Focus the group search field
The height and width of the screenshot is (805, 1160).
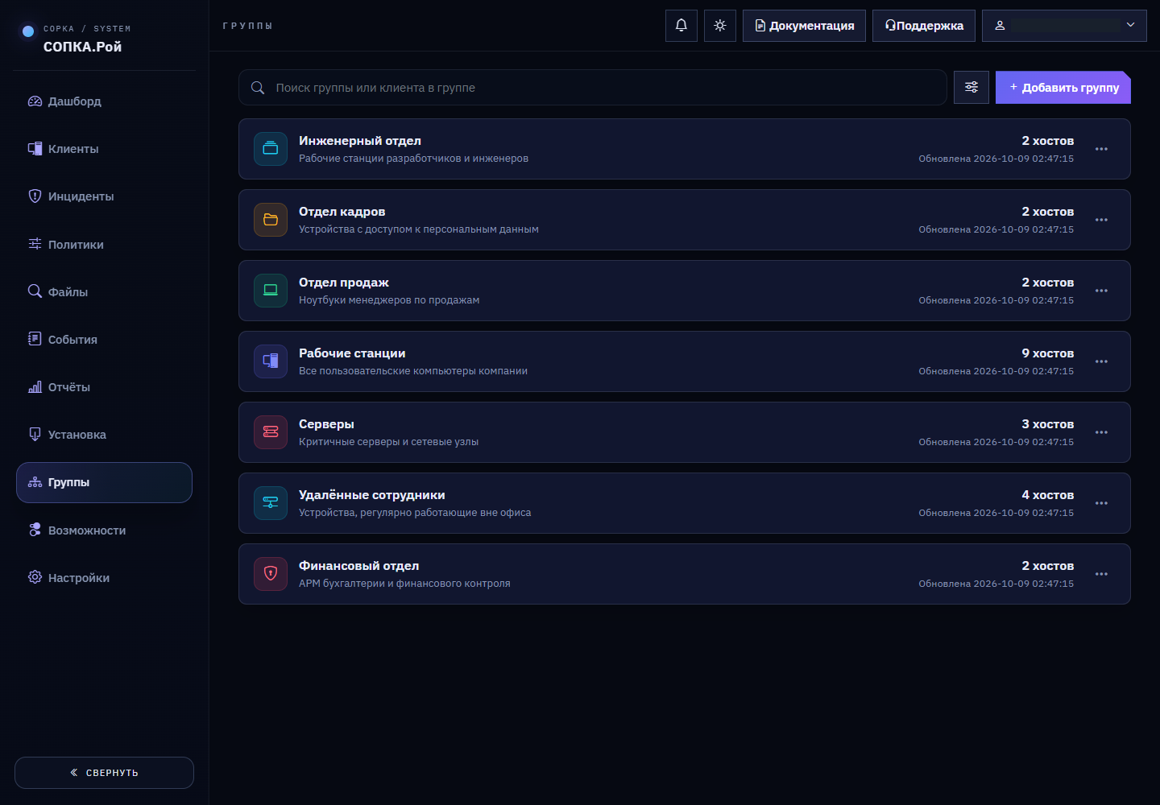click(x=593, y=87)
